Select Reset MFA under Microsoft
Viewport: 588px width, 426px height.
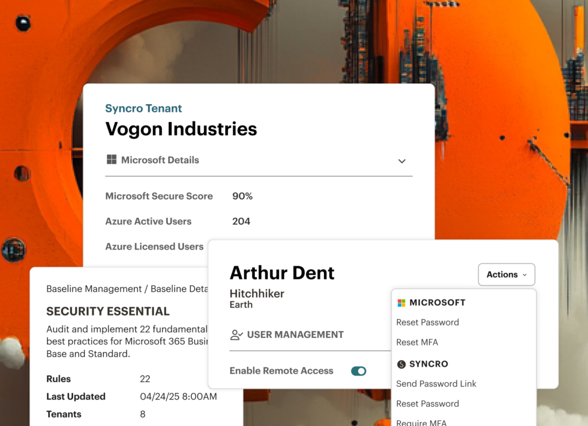[417, 342]
